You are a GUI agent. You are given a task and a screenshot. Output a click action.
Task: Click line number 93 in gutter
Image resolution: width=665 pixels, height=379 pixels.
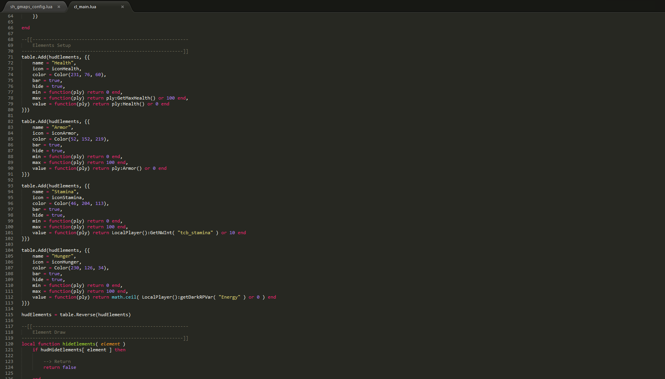point(11,186)
